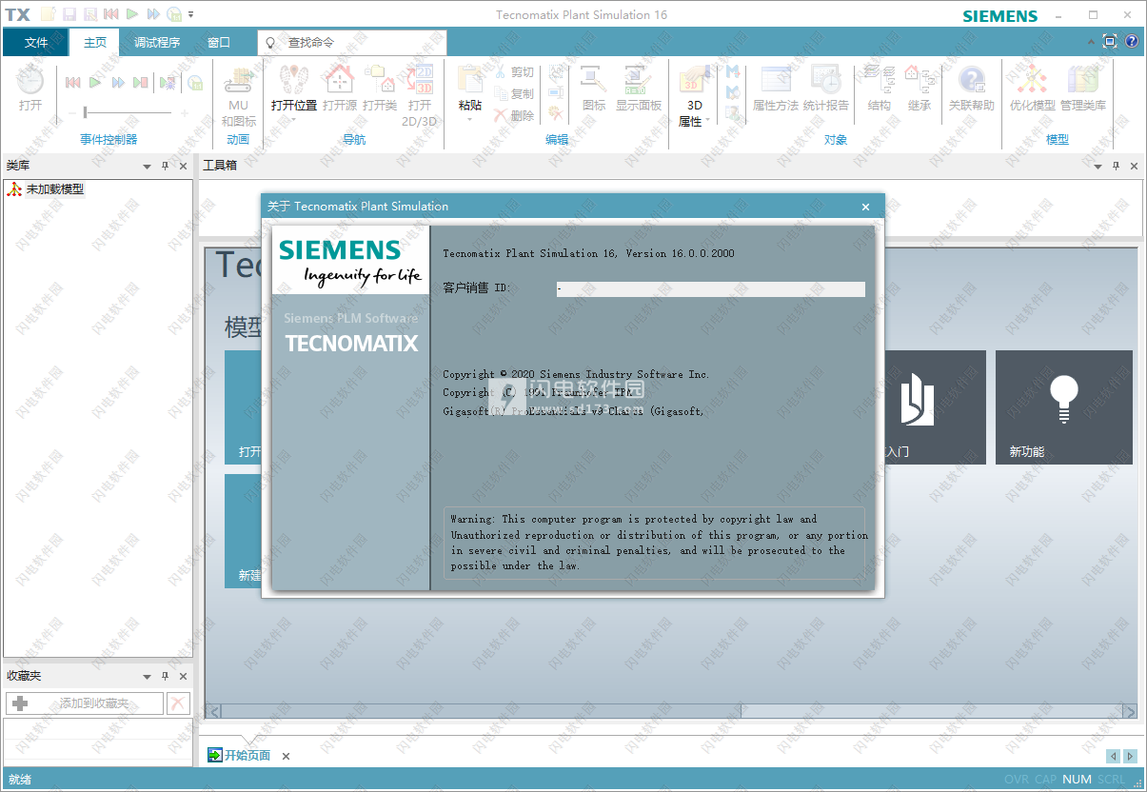The image size is (1147, 792).
Task: Expand the 粘贴 dropdown arrow
Action: [x=469, y=122]
